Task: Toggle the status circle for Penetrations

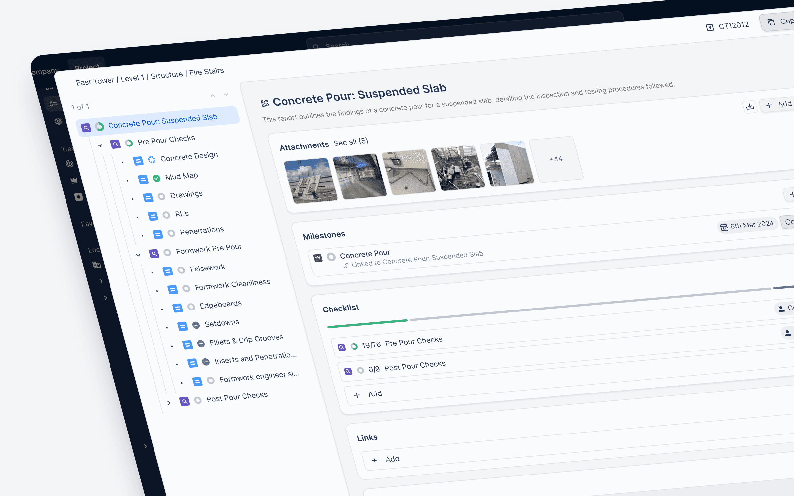Action: 171,233
